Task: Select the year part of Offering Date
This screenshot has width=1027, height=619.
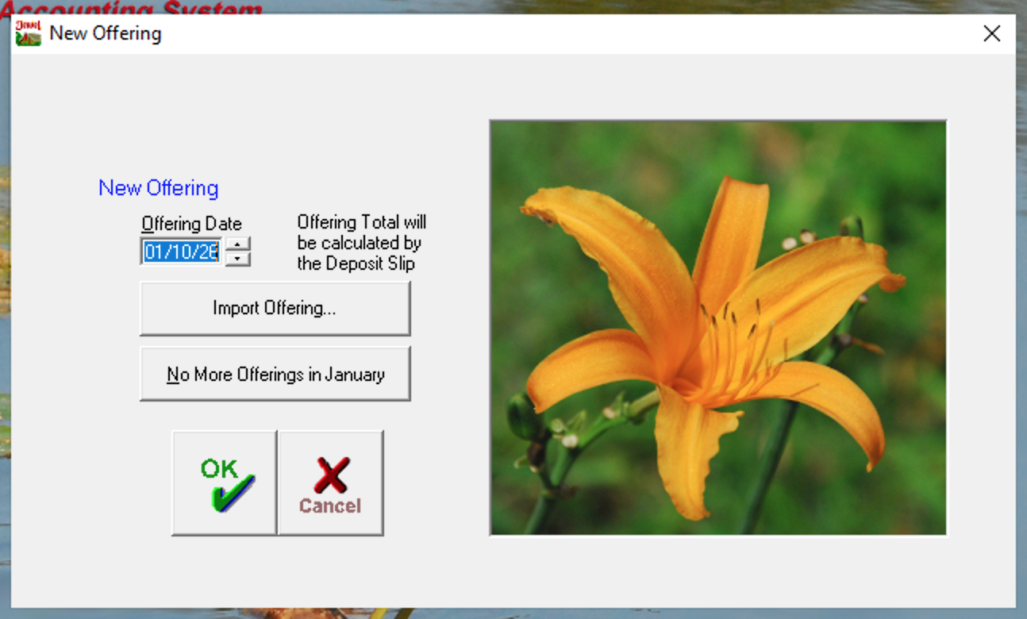Action: coord(207,252)
